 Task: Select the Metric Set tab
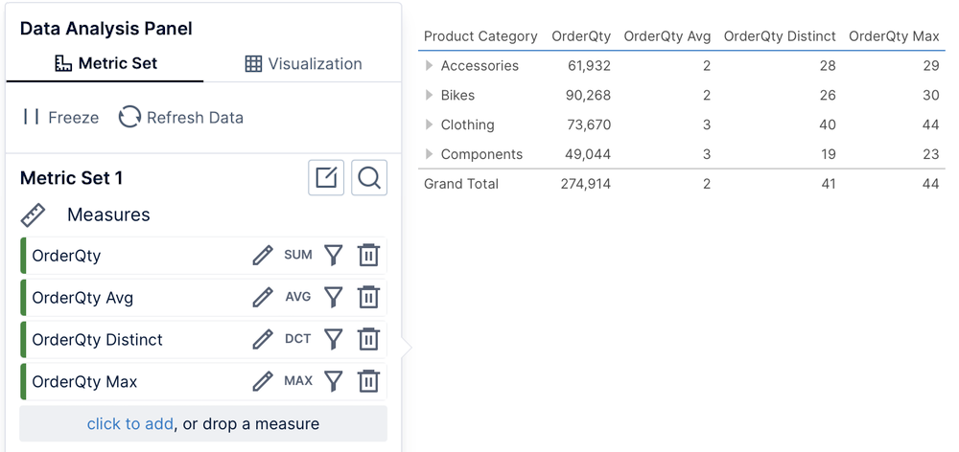point(105,63)
